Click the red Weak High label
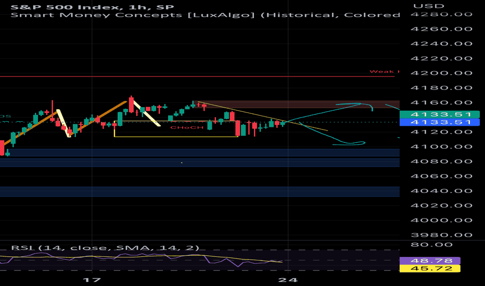The height and width of the screenshot is (286, 485). (x=385, y=71)
